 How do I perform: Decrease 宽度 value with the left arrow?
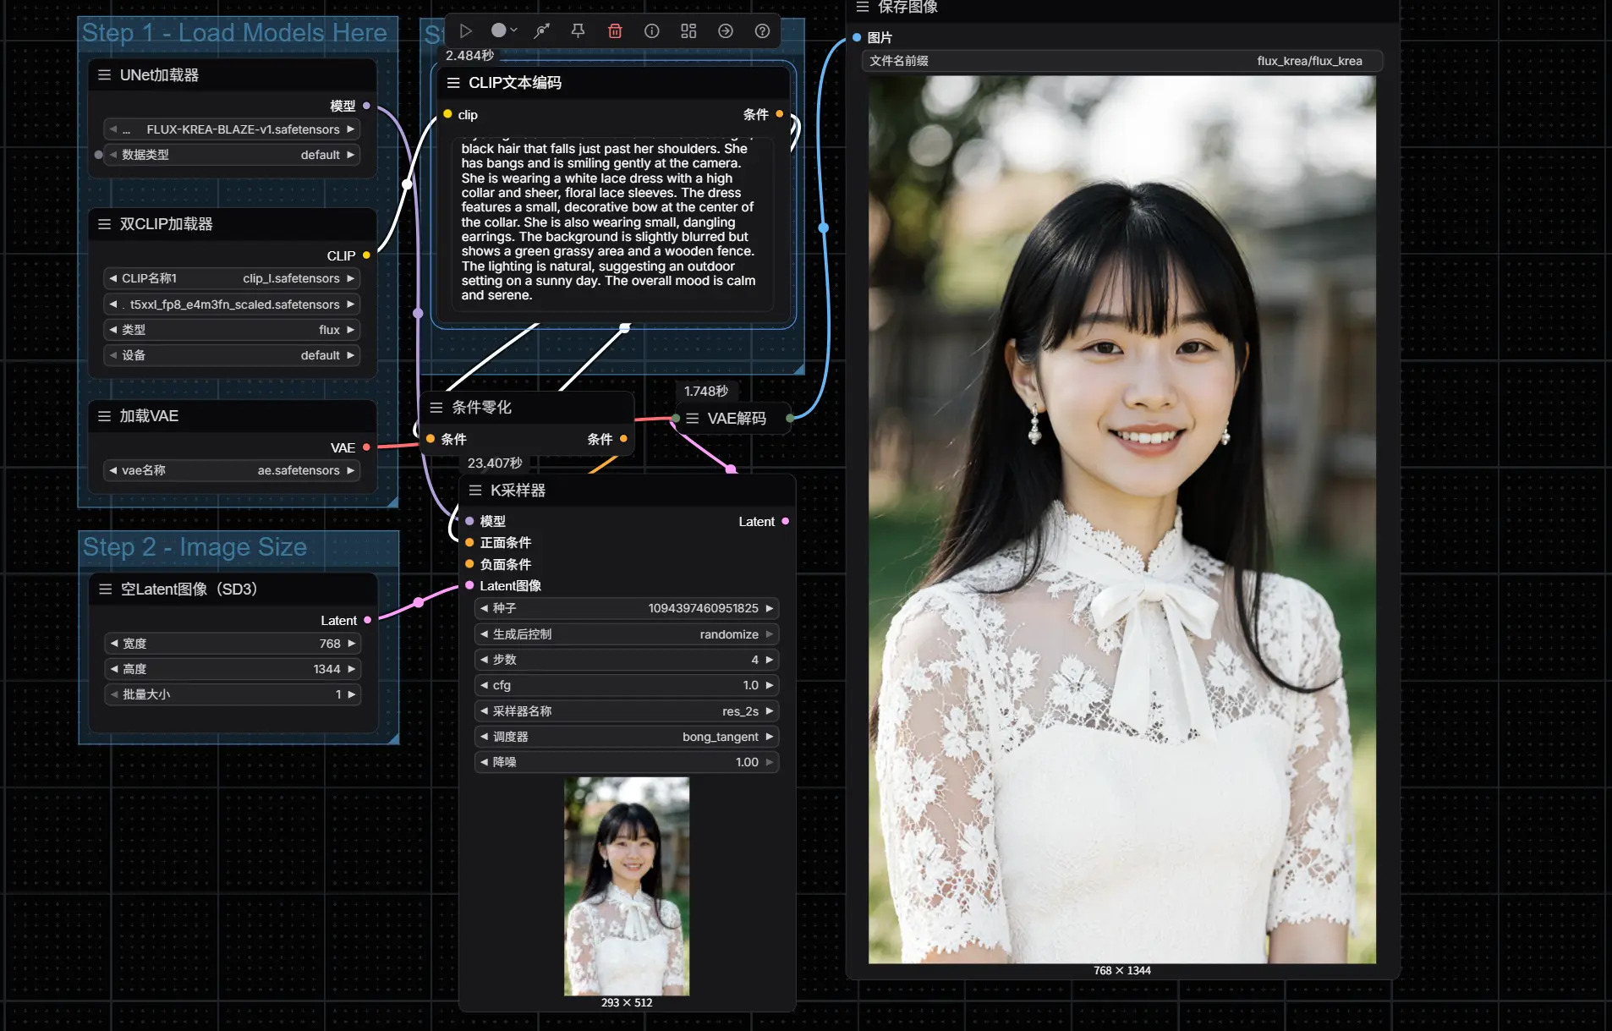[x=113, y=644]
